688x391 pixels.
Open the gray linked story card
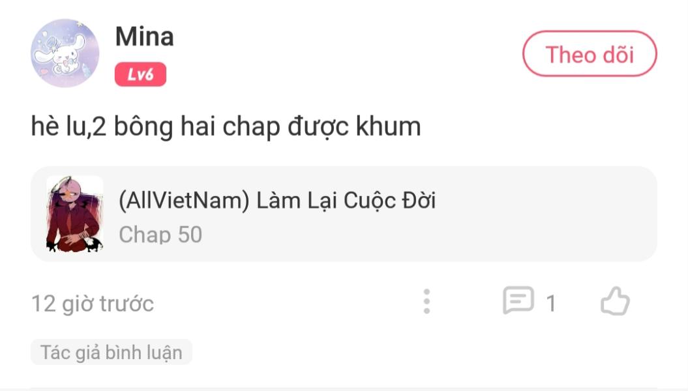pyautogui.click(x=344, y=214)
